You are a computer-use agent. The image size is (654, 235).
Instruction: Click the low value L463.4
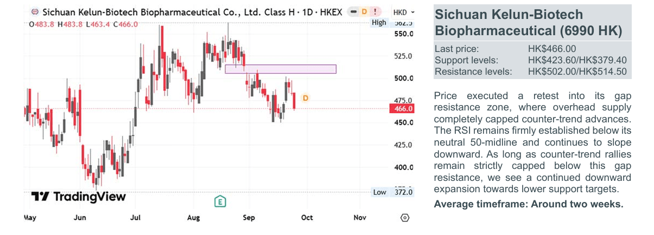click(x=98, y=24)
